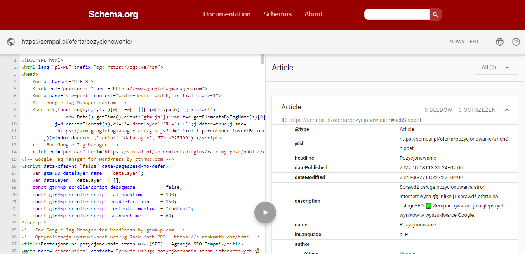Screen dimensions: 525x254
Task: Click the ID rich snippet URL line
Action: pos(351,120)
